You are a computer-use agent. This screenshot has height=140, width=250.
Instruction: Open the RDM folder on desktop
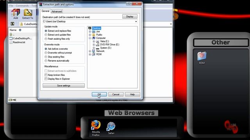[x=202, y=58]
